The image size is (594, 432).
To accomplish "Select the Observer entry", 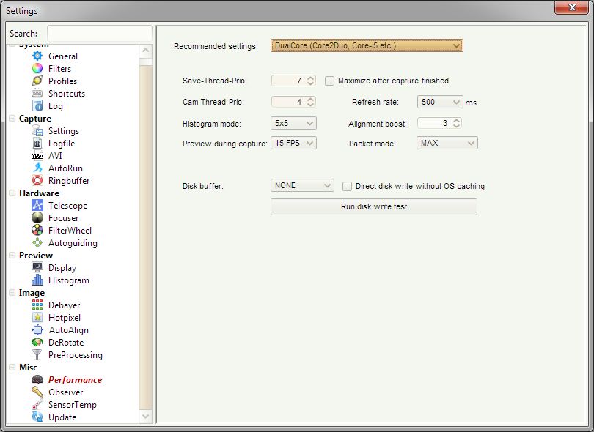I will (65, 392).
